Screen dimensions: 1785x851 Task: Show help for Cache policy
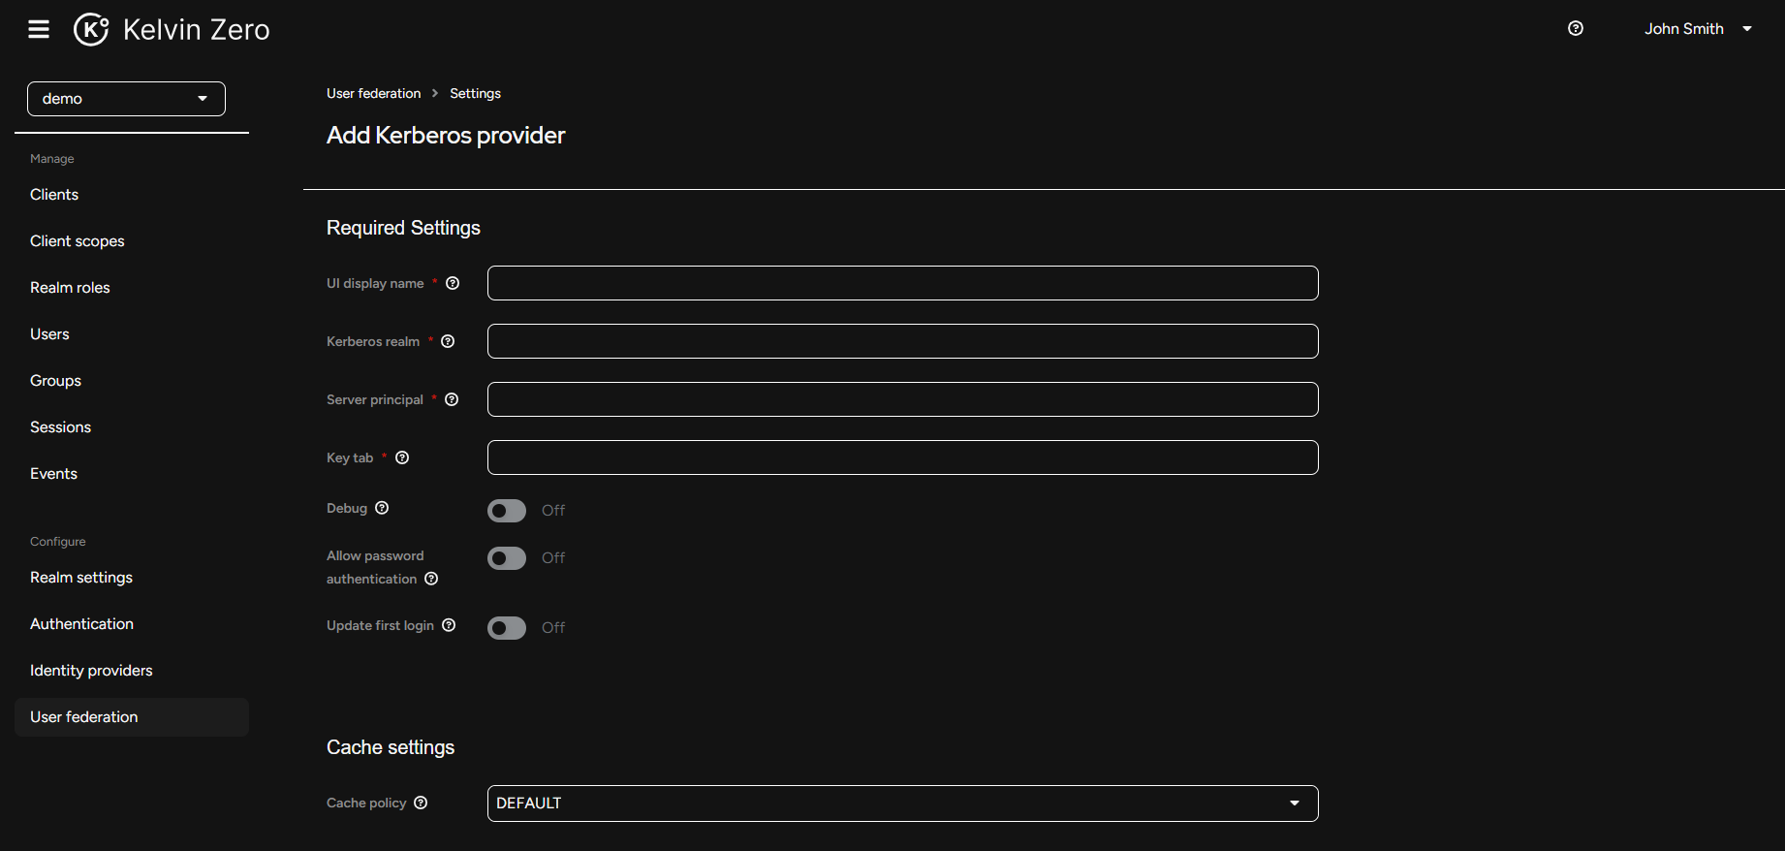(421, 803)
